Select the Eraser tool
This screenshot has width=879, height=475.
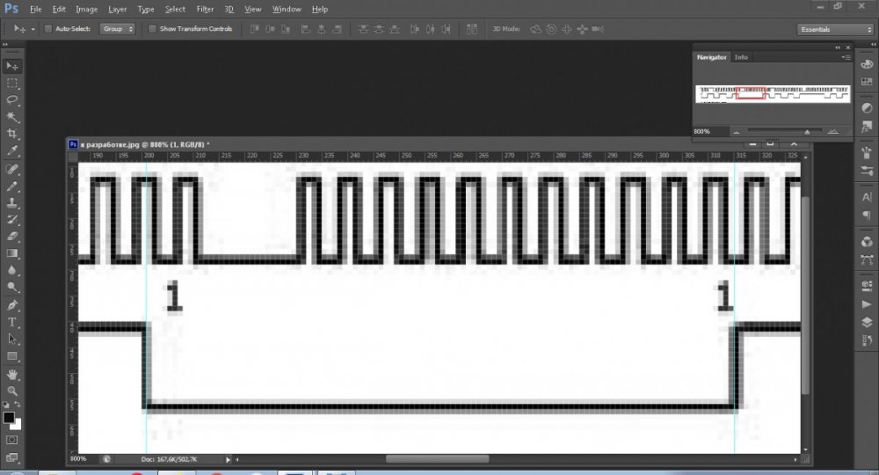click(x=11, y=236)
